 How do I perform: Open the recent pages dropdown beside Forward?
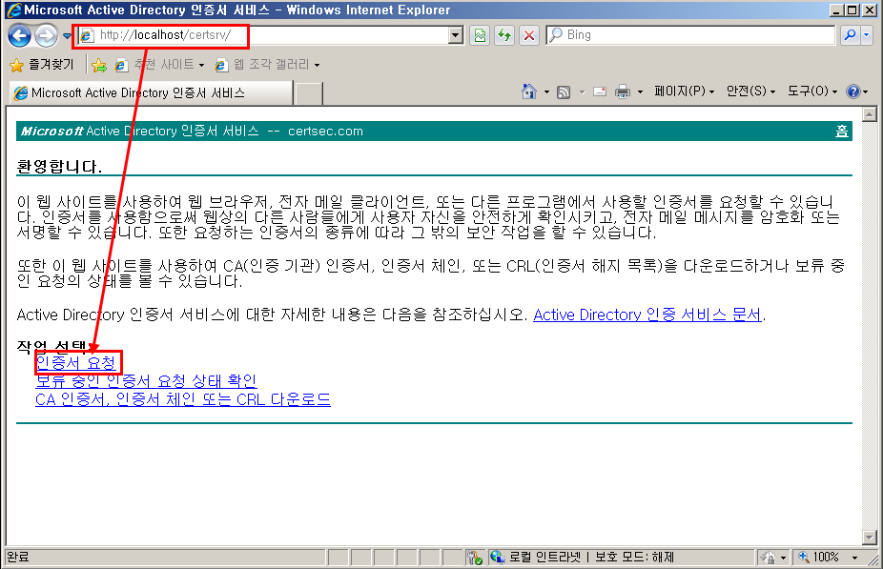pyautogui.click(x=67, y=36)
